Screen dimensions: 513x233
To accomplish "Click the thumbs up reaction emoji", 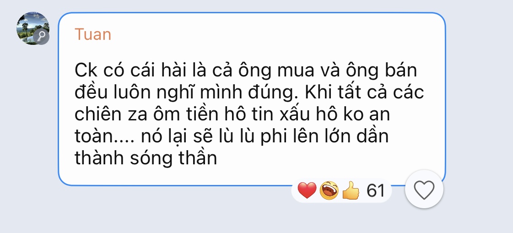I will (351, 190).
